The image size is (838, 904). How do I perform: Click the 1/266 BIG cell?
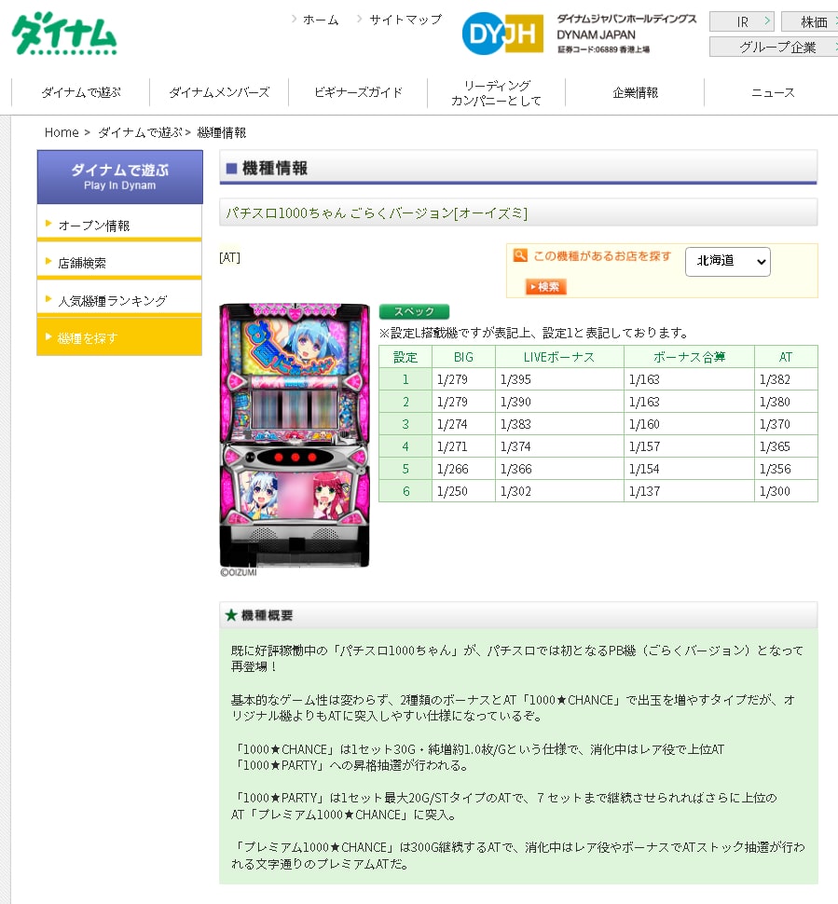click(463, 469)
